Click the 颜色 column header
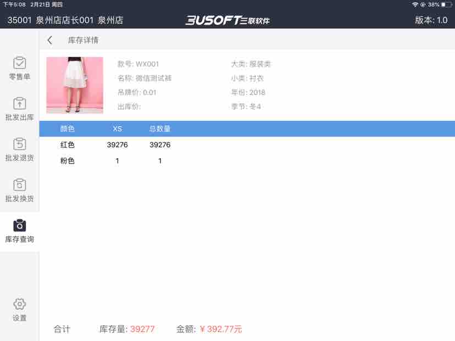Image resolution: width=455 pixels, height=341 pixels. (x=68, y=129)
